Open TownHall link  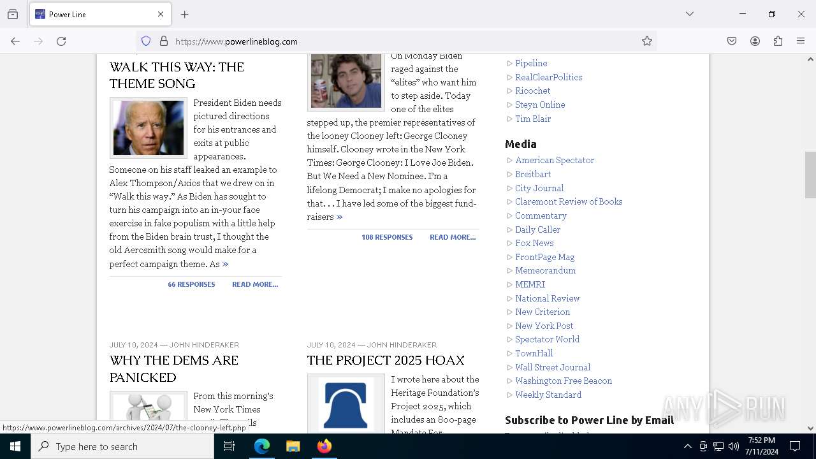(x=534, y=353)
